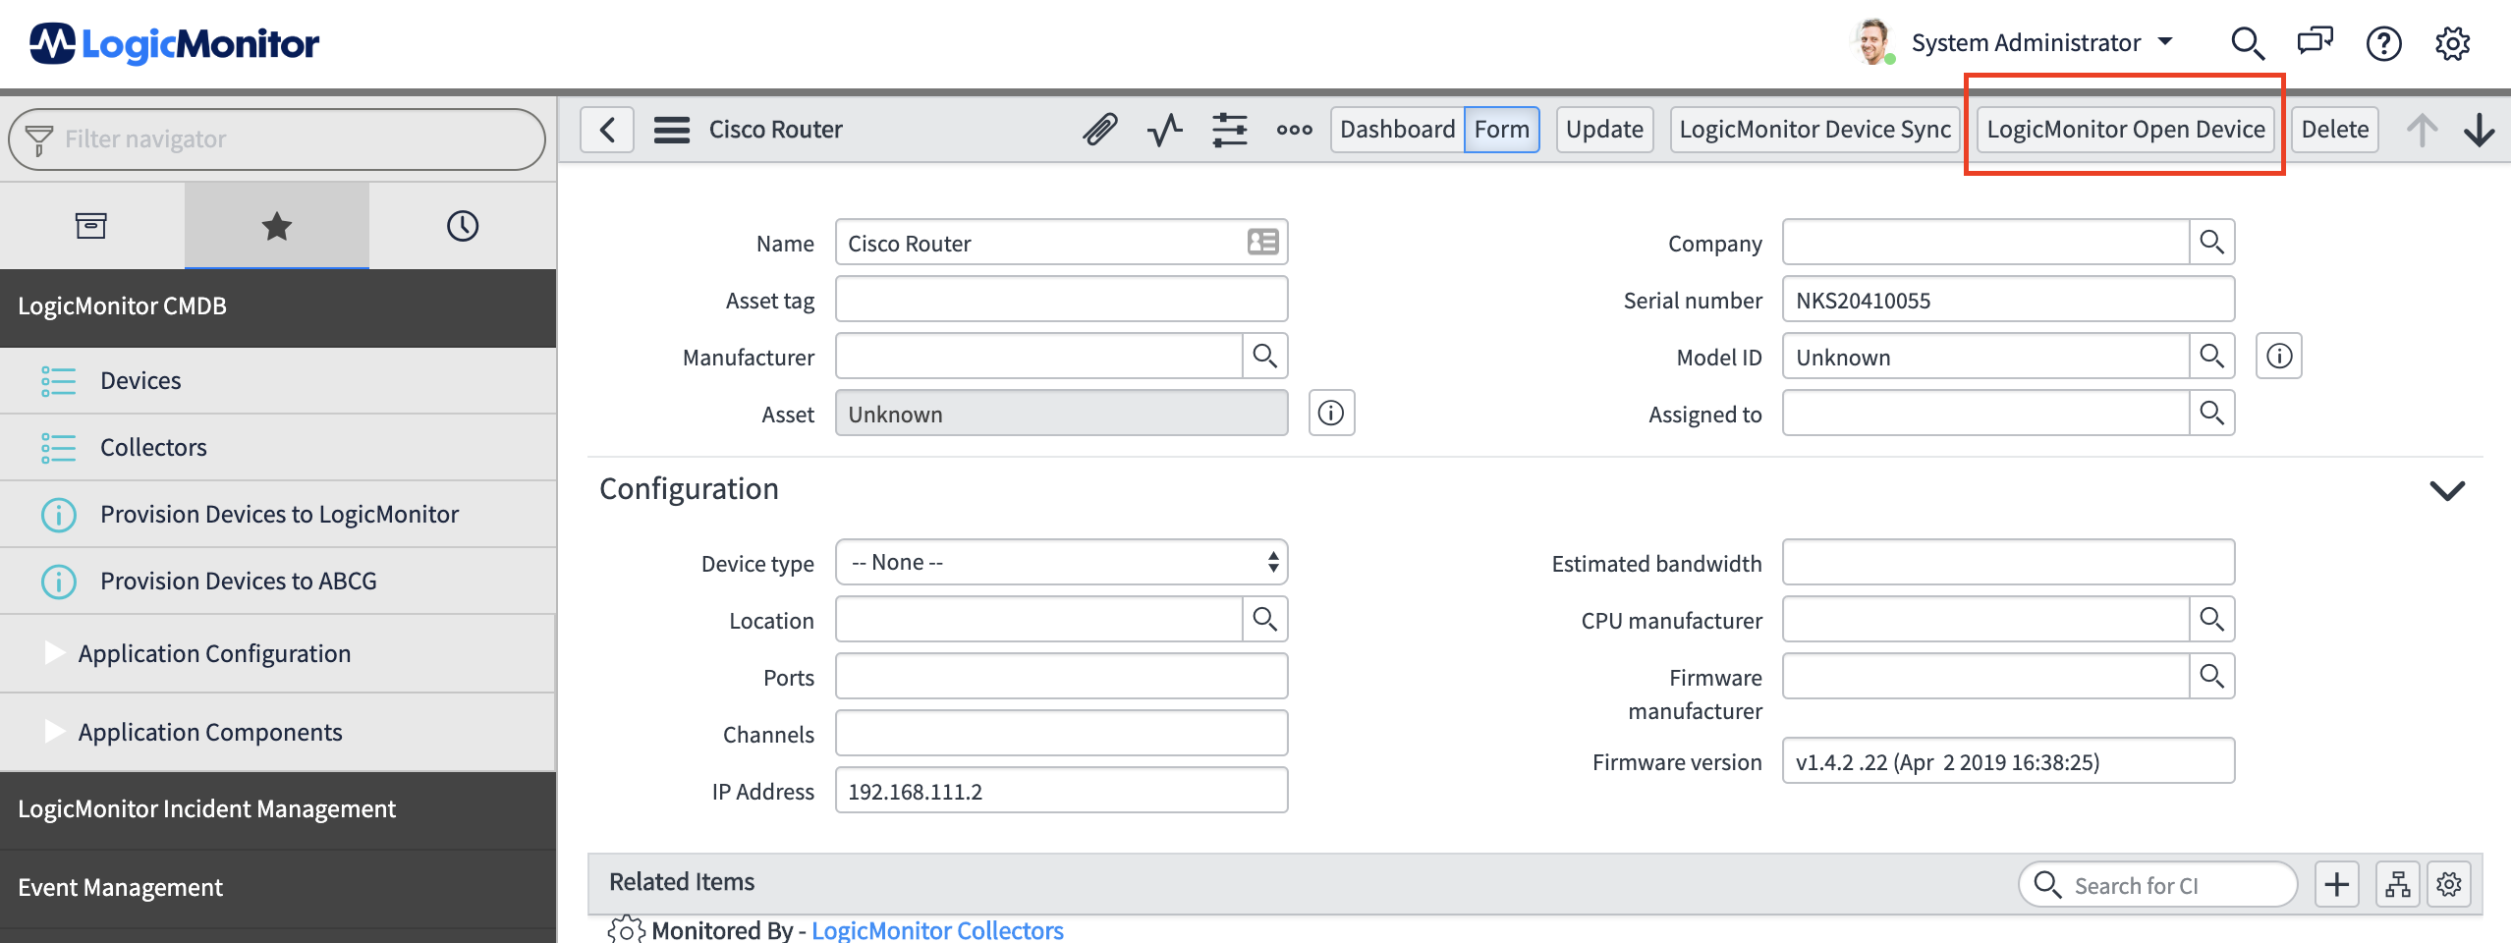Open Devices in LogicMonitor CMDB
Image resolution: width=2511 pixels, height=943 pixels.
278,380
